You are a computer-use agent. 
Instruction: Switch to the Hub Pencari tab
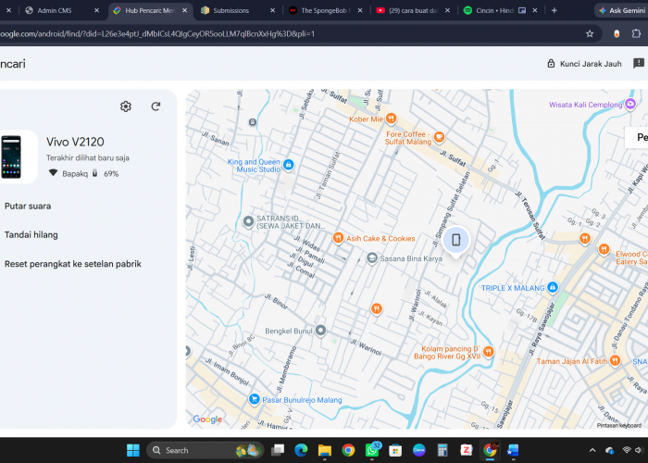pyautogui.click(x=150, y=10)
